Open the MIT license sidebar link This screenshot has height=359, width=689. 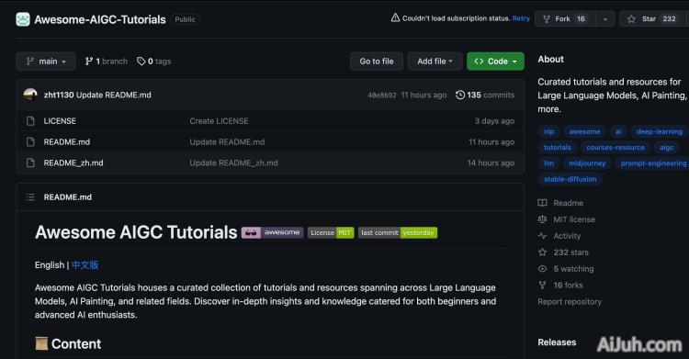tap(574, 219)
